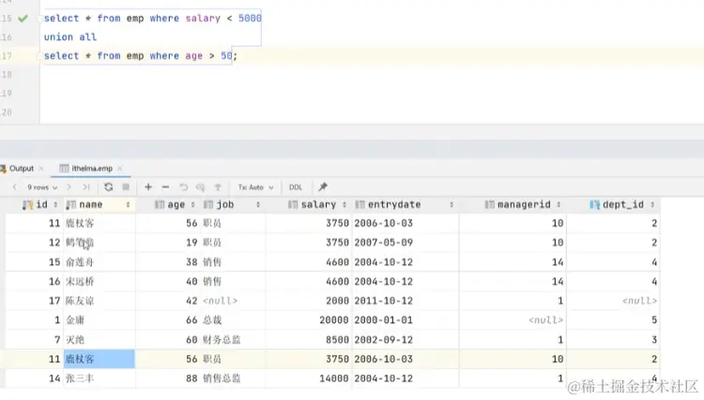Click line 17 in the SQL editor

(141, 56)
